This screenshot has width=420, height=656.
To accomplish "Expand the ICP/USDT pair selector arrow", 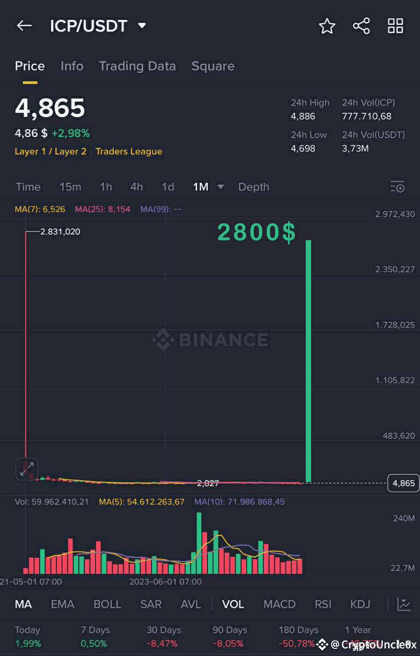I will coord(142,26).
